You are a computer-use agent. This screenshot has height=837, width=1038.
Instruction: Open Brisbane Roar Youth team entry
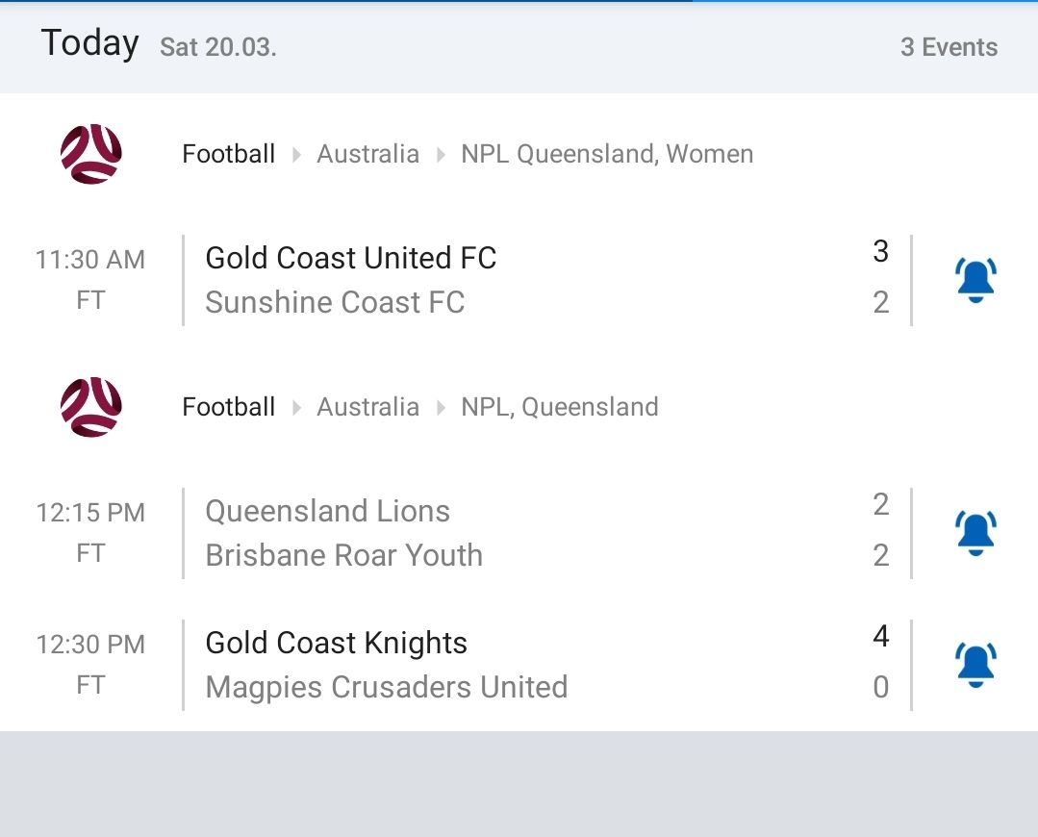(343, 555)
